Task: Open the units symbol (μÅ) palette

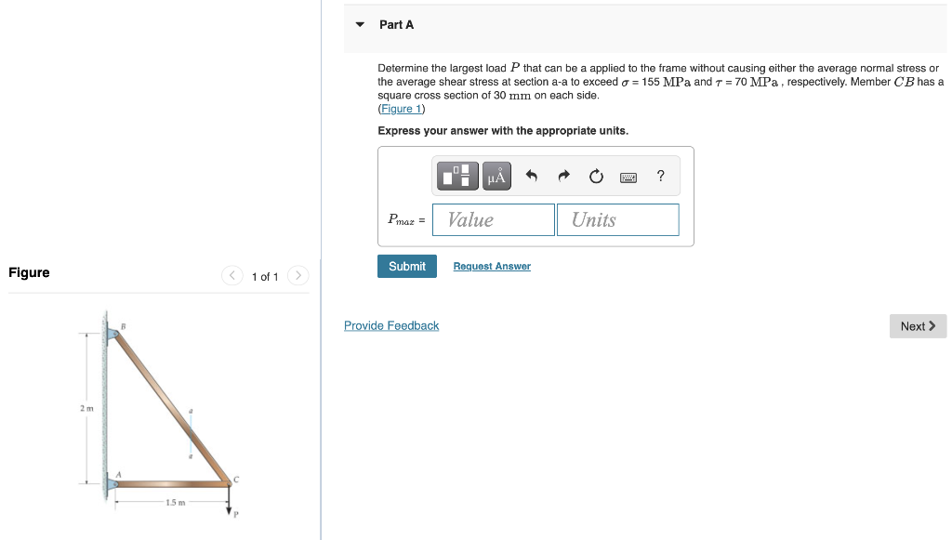Action: (x=495, y=176)
